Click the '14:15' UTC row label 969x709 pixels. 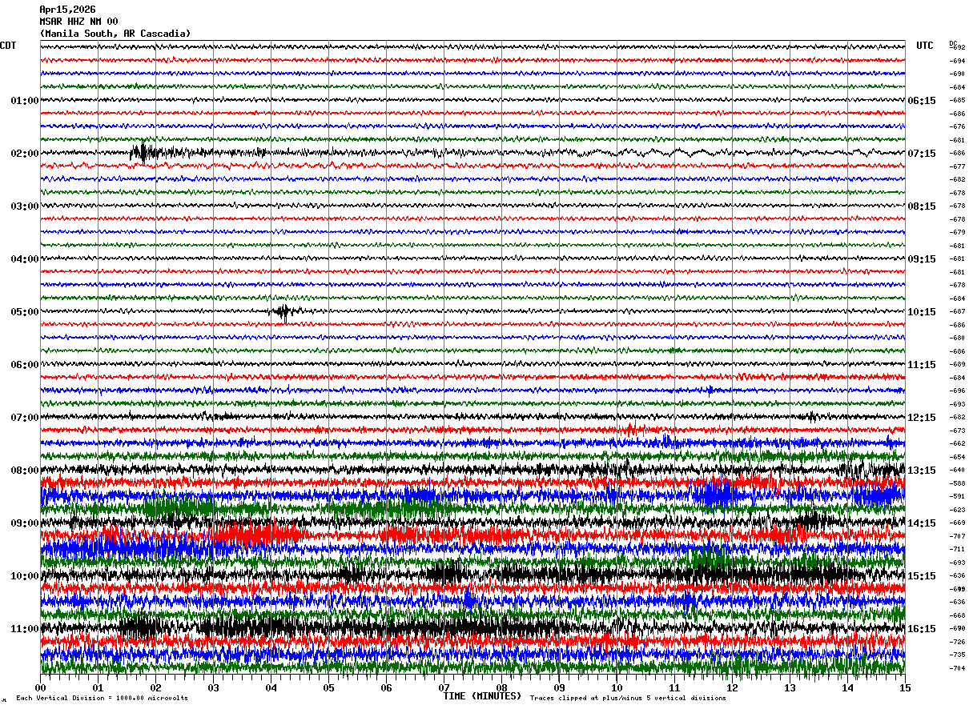pyautogui.click(x=922, y=523)
